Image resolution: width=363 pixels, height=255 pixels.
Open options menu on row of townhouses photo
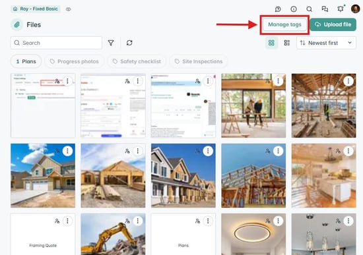click(208, 151)
